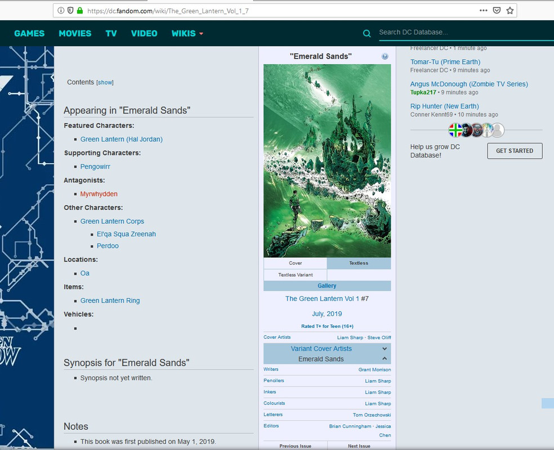Open the Tom Orzechowski letterer link

[372, 415]
